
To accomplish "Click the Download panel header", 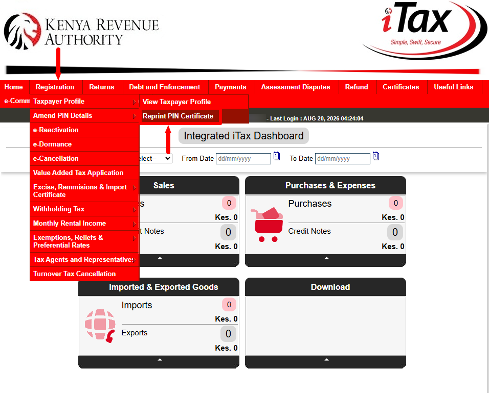I will coord(325,287).
